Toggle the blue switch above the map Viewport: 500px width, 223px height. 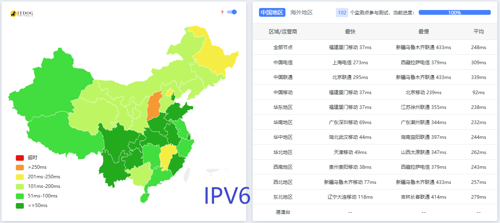(x=232, y=12)
